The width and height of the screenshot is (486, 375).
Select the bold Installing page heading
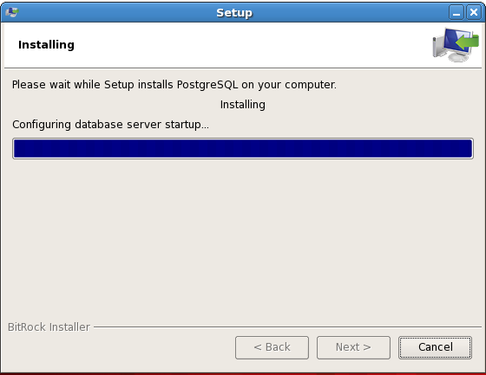(46, 45)
